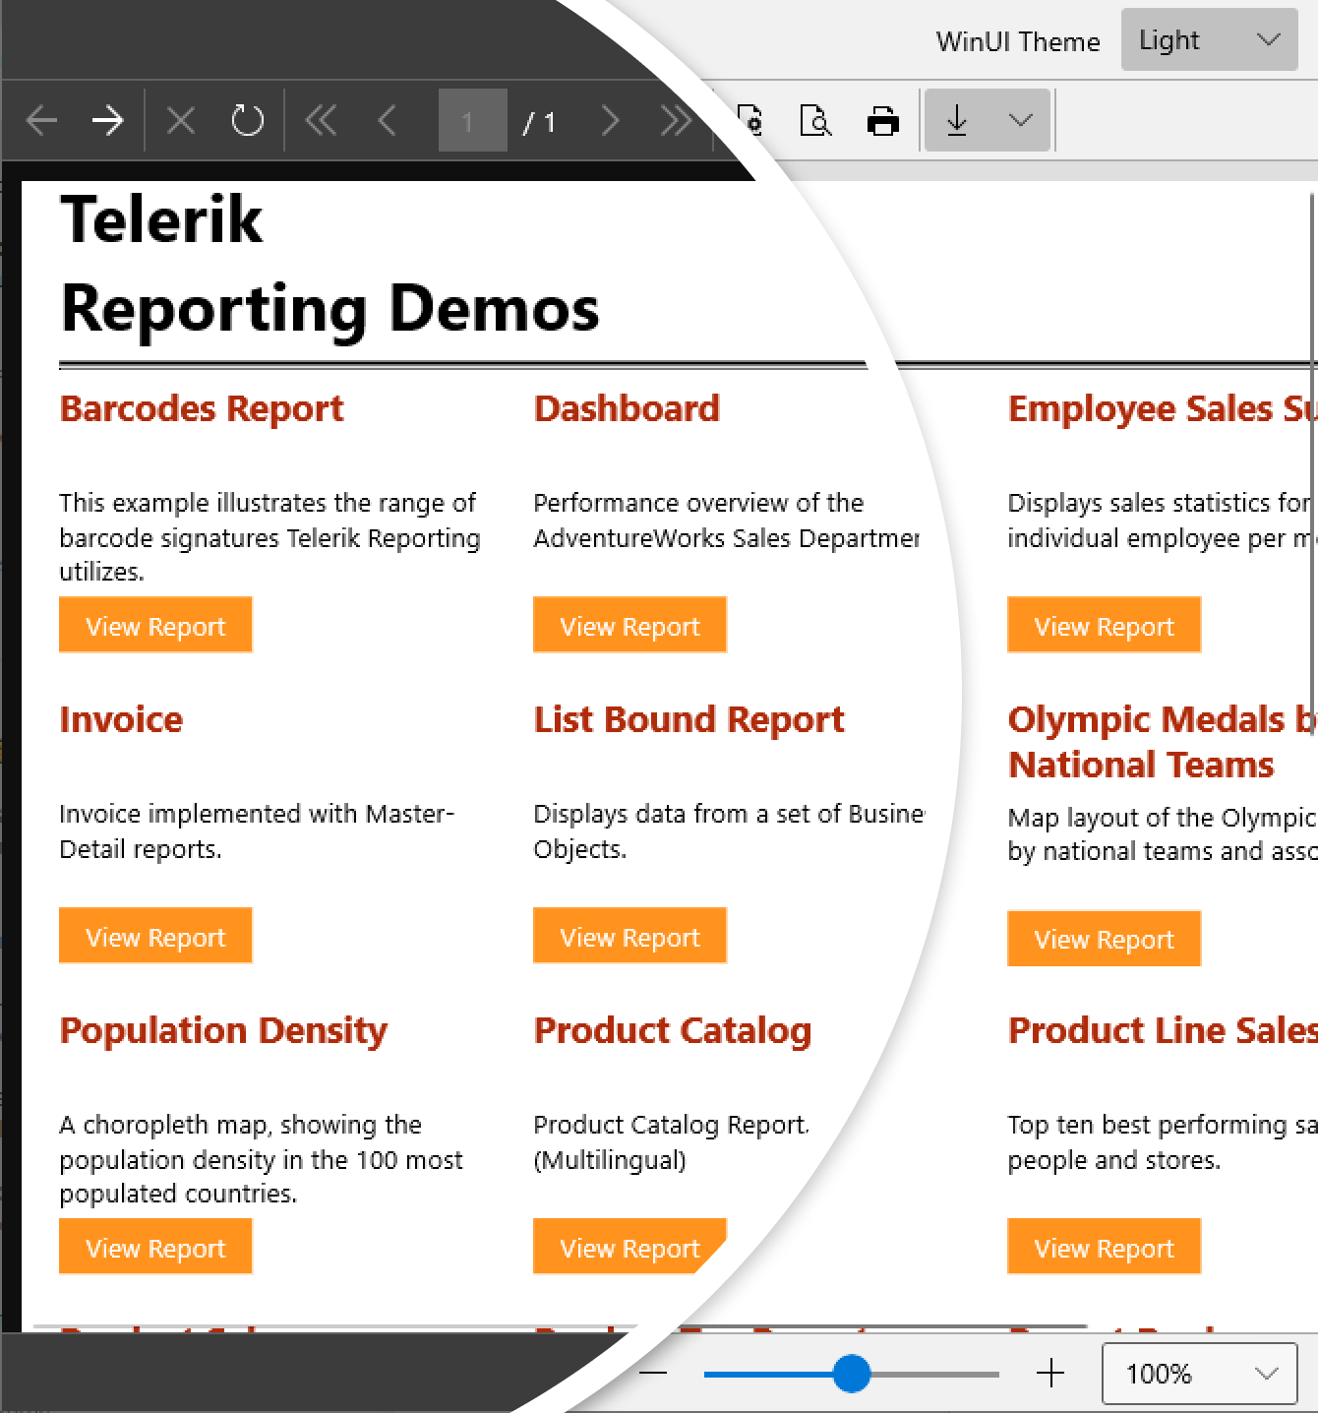1318x1413 pixels.
Task: View Report for Population Density
Action: pos(155,1247)
